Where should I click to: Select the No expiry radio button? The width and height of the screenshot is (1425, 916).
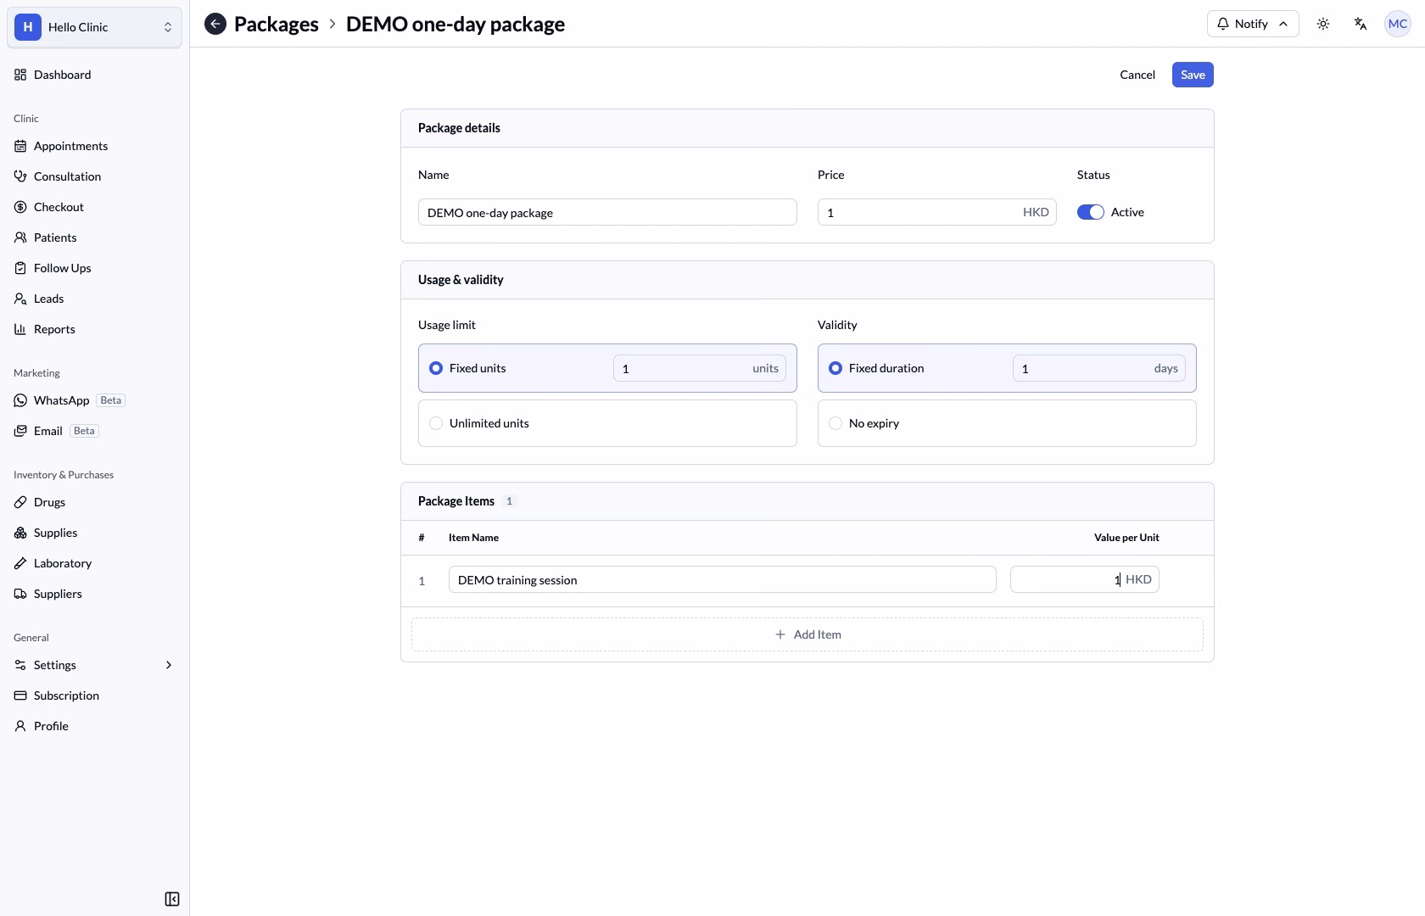[x=835, y=423]
